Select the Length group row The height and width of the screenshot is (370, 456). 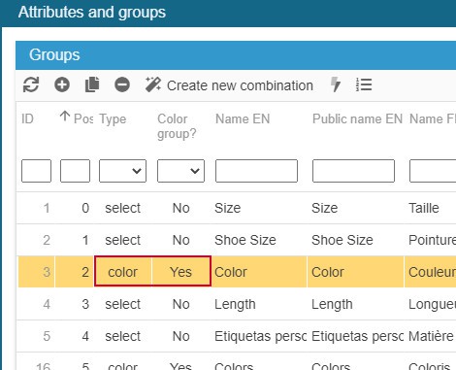(x=237, y=304)
